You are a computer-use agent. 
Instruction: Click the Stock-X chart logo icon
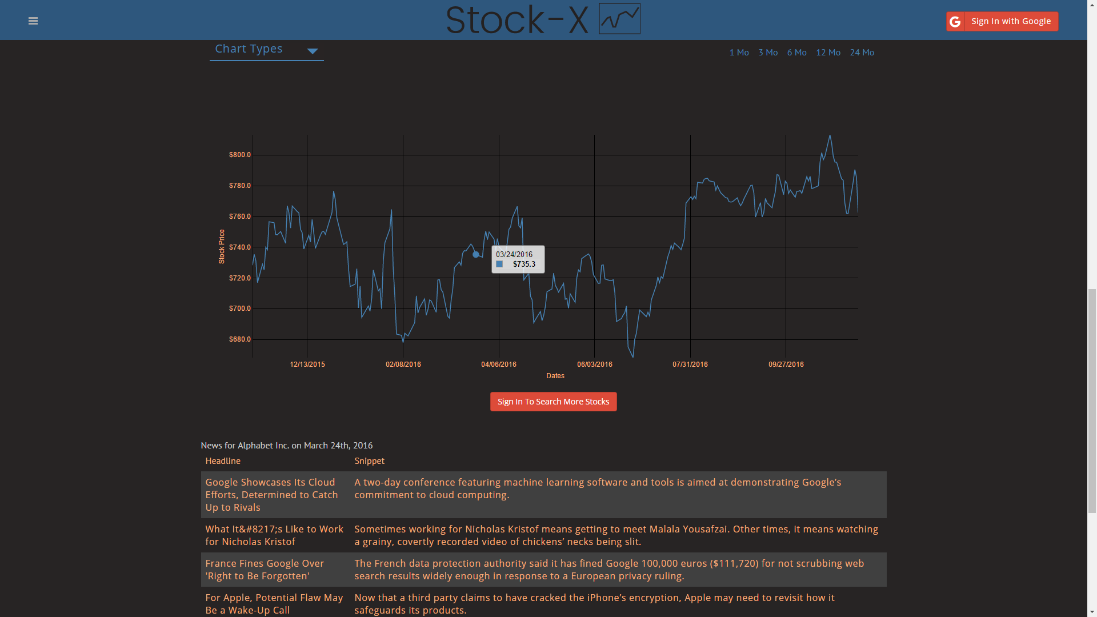(x=619, y=19)
